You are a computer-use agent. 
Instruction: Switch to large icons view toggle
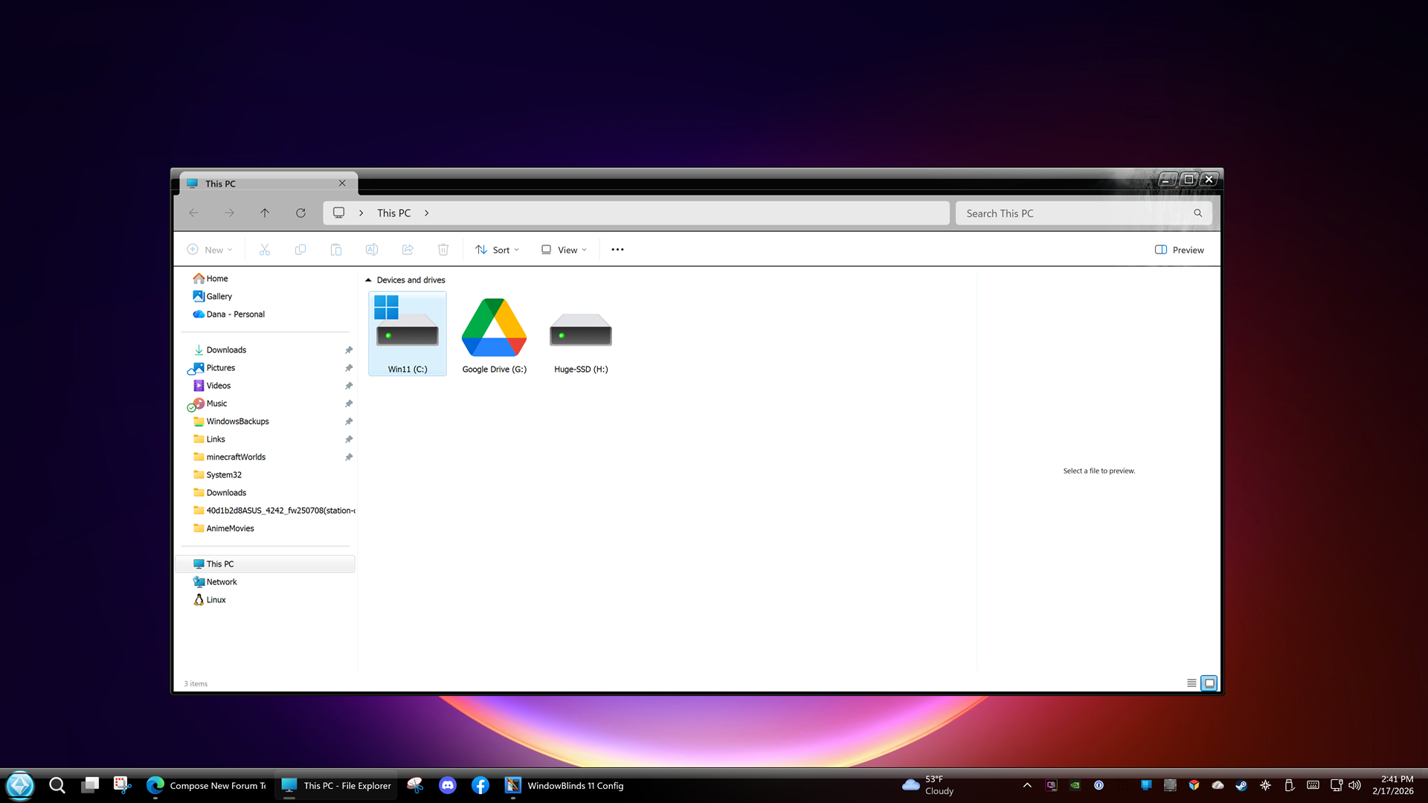click(1209, 683)
